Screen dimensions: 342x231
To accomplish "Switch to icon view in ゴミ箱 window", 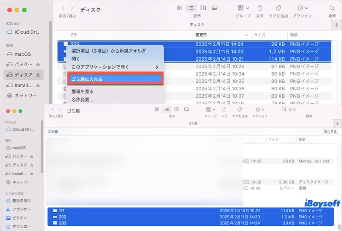I will (x=157, y=109).
